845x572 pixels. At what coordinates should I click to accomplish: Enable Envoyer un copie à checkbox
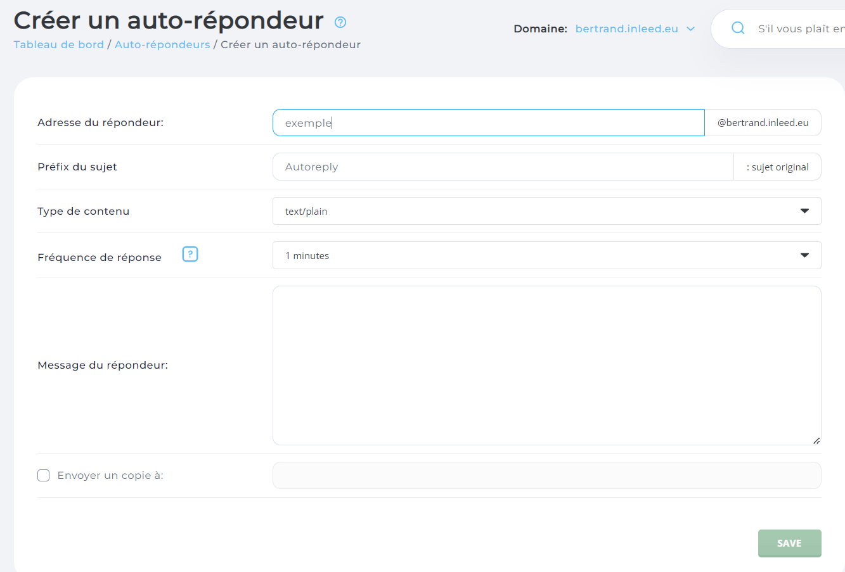tap(43, 476)
